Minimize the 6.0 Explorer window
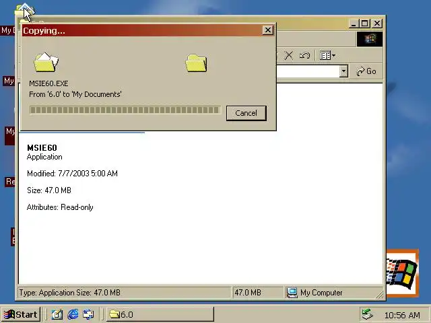Screen dimensions: 431x323 coord(354,24)
